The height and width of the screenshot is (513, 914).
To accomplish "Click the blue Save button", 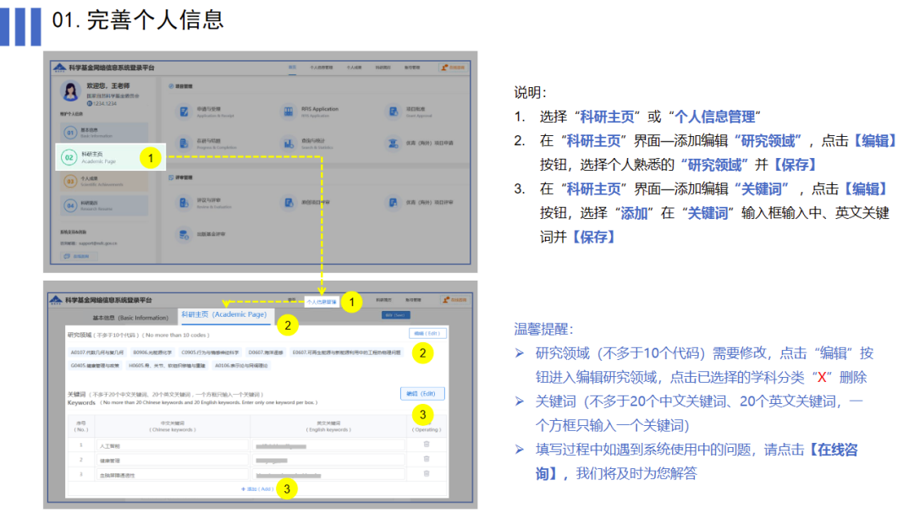I will 396,315.
